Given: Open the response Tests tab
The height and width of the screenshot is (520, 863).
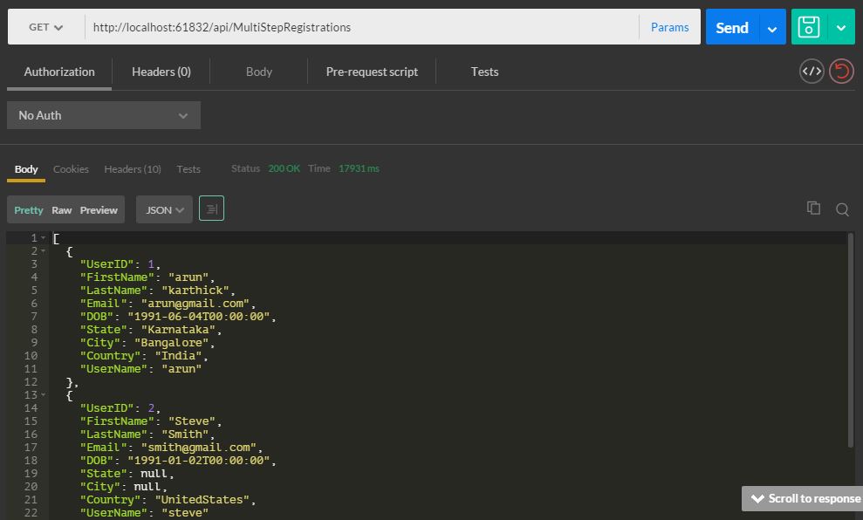Looking at the screenshot, I should [188, 169].
